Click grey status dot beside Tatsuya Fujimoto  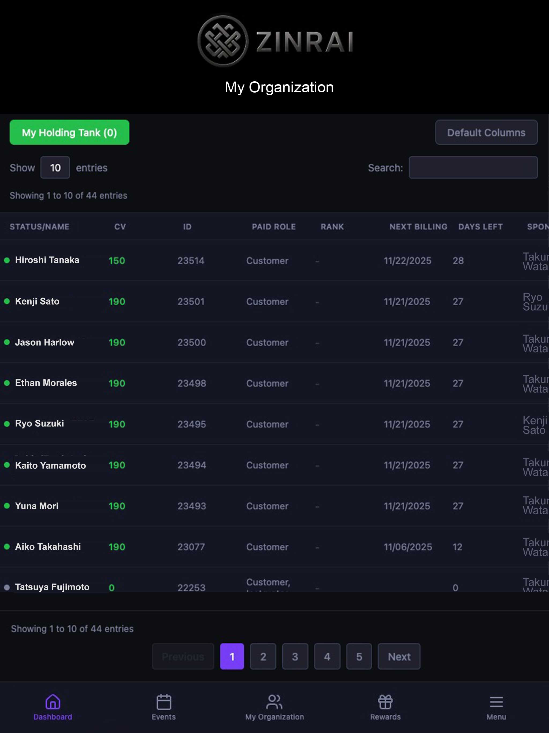click(x=7, y=587)
